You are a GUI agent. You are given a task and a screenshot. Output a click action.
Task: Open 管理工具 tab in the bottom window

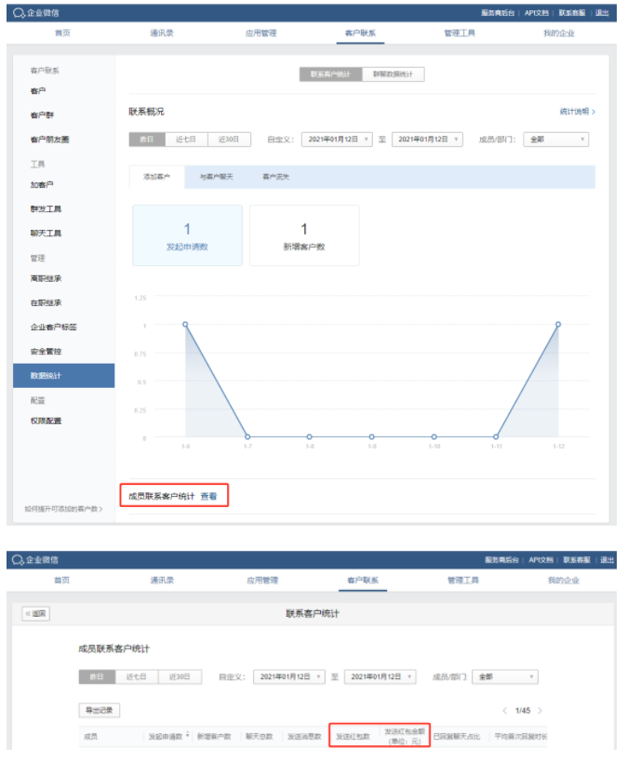[463, 581]
